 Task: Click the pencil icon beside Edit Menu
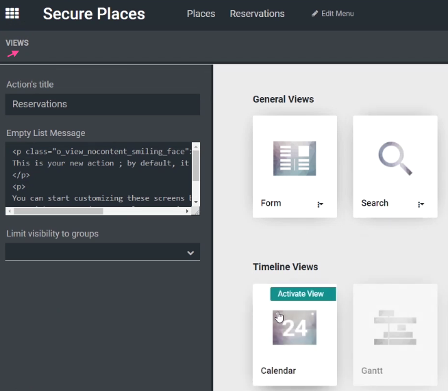coord(314,14)
